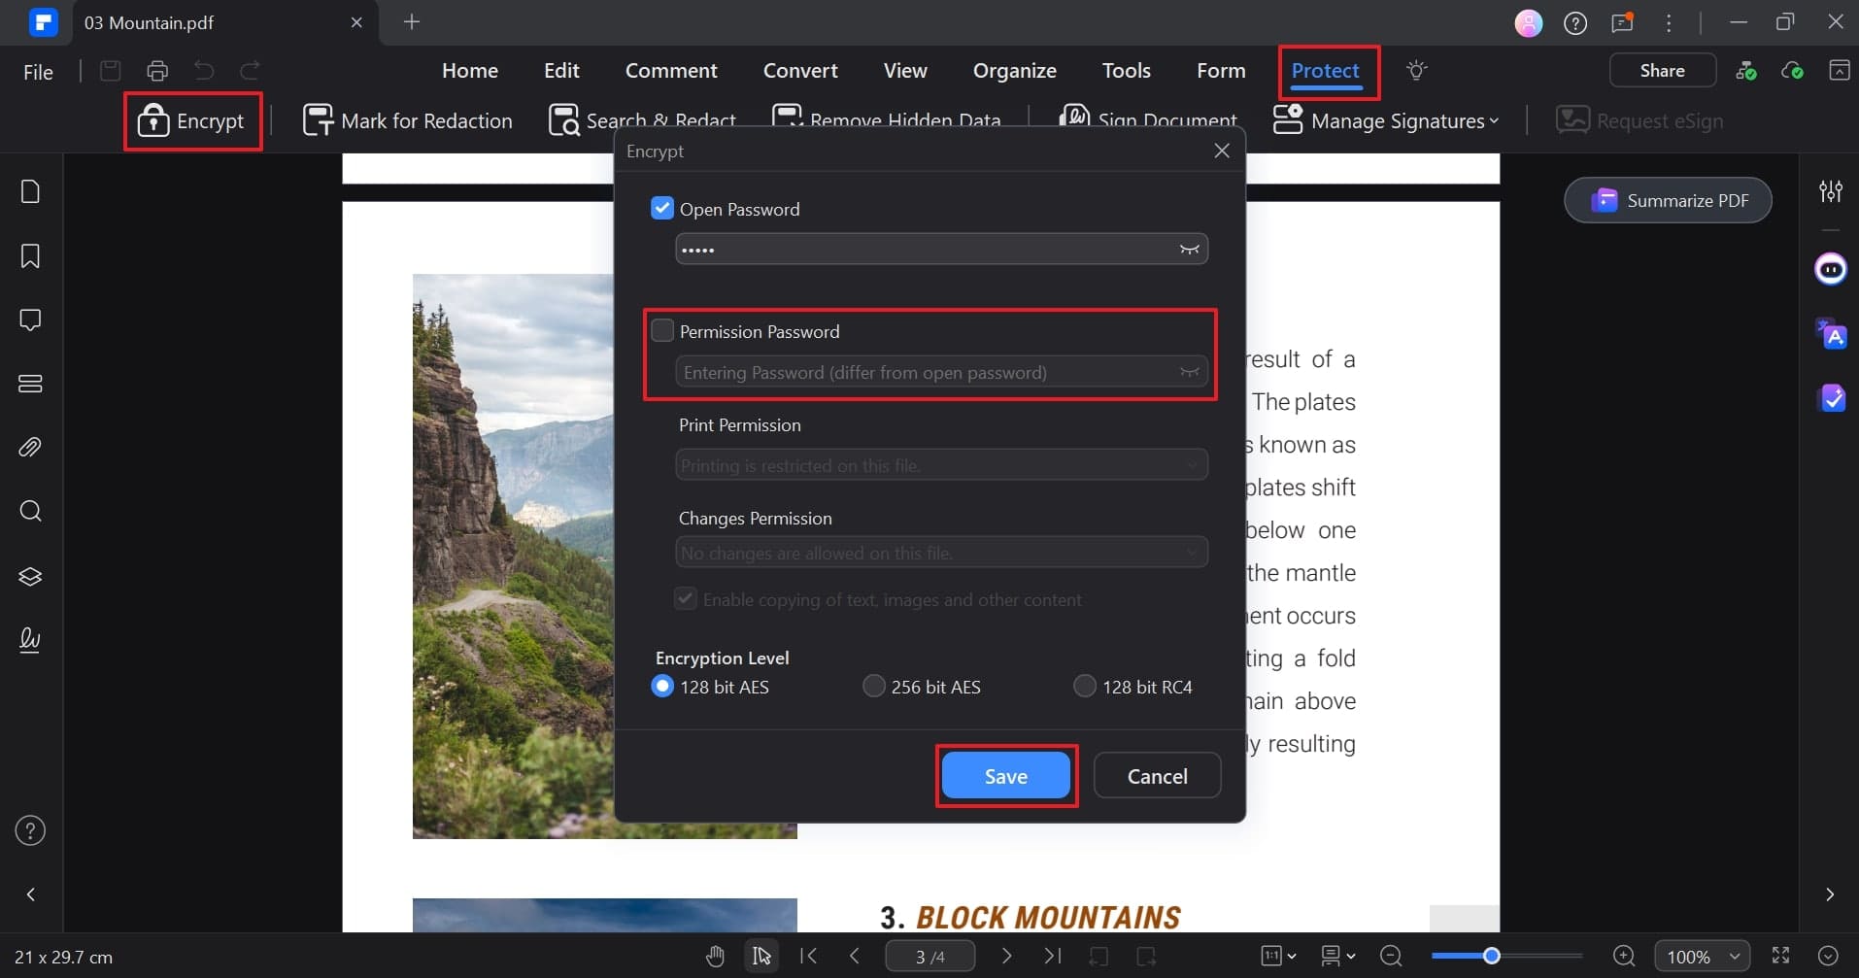Viewport: 1859px width, 978px height.
Task: Open the layers panel icon
Action: pyautogui.click(x=30, y=576)
